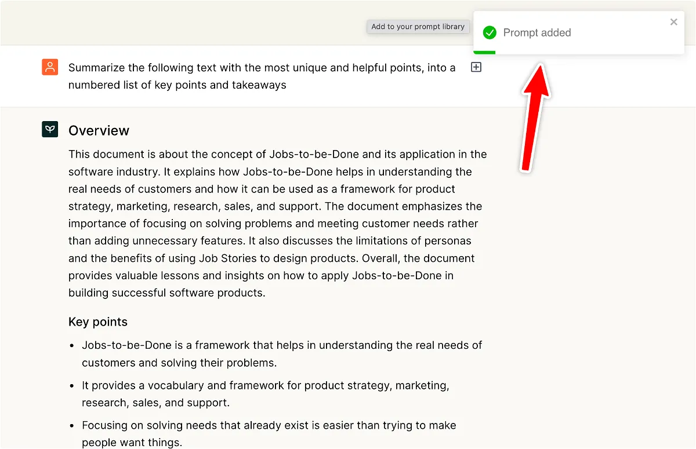Image resolution: width=696 pixels, height=449 pixels.
Task: Click the user prompt starting with "Summarize the following"
Action: pos(261,76)
